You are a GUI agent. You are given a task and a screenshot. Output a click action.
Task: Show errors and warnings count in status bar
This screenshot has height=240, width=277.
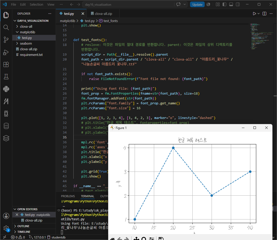(x=18, y=237)
